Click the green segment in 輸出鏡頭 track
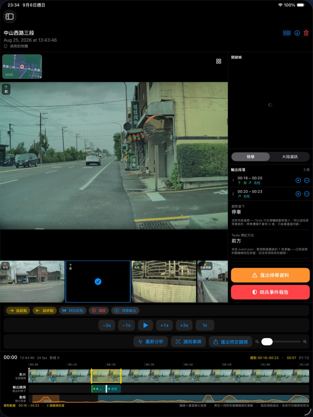The height and width of the screenshot is (417, 313). tap(98, 389)
